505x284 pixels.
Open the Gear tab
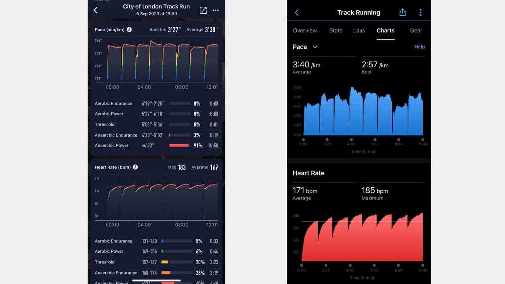click(x=416, y=30)
